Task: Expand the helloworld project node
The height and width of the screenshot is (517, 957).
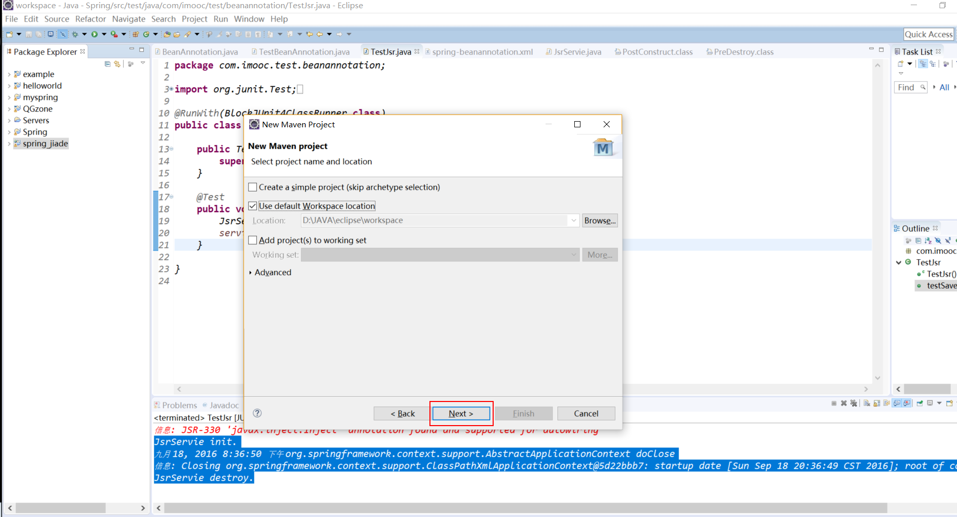Action: pos(9,86)
